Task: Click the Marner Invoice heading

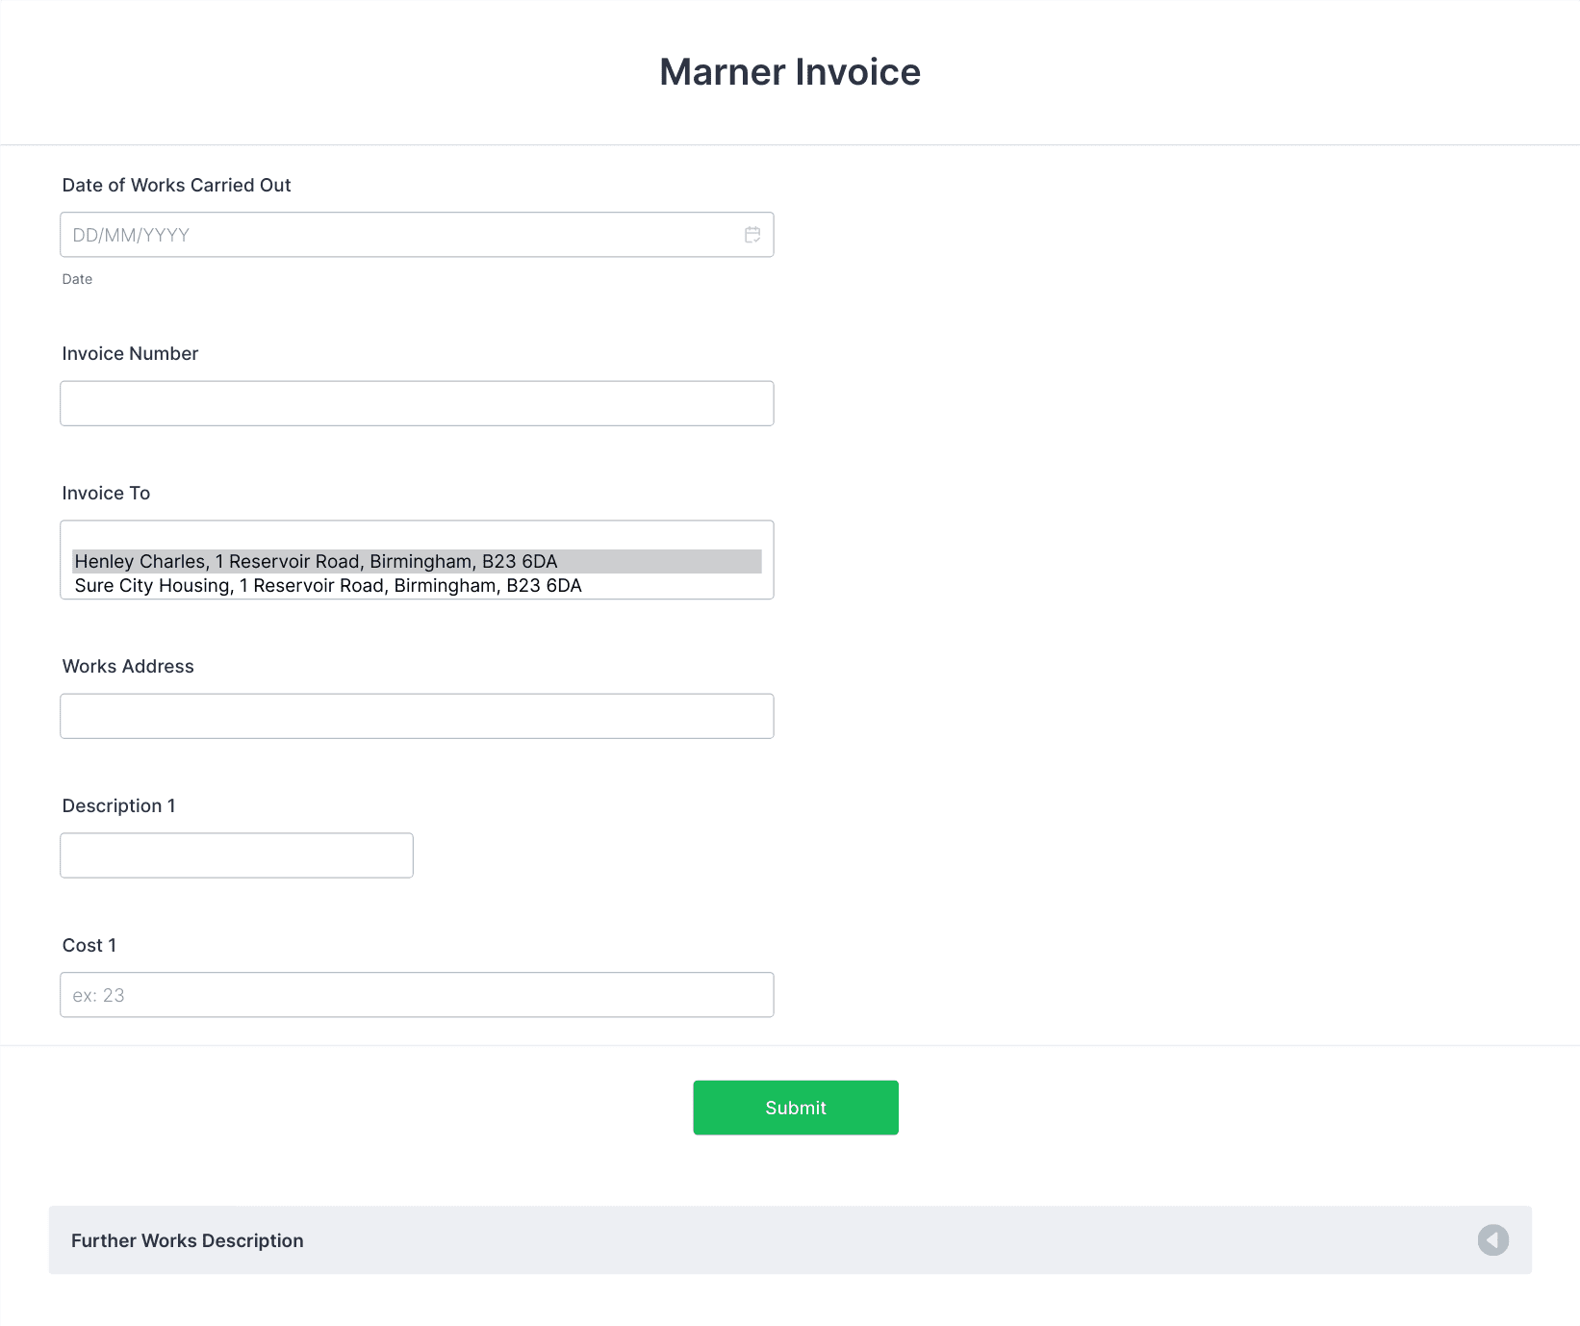Action: (789, 72)
